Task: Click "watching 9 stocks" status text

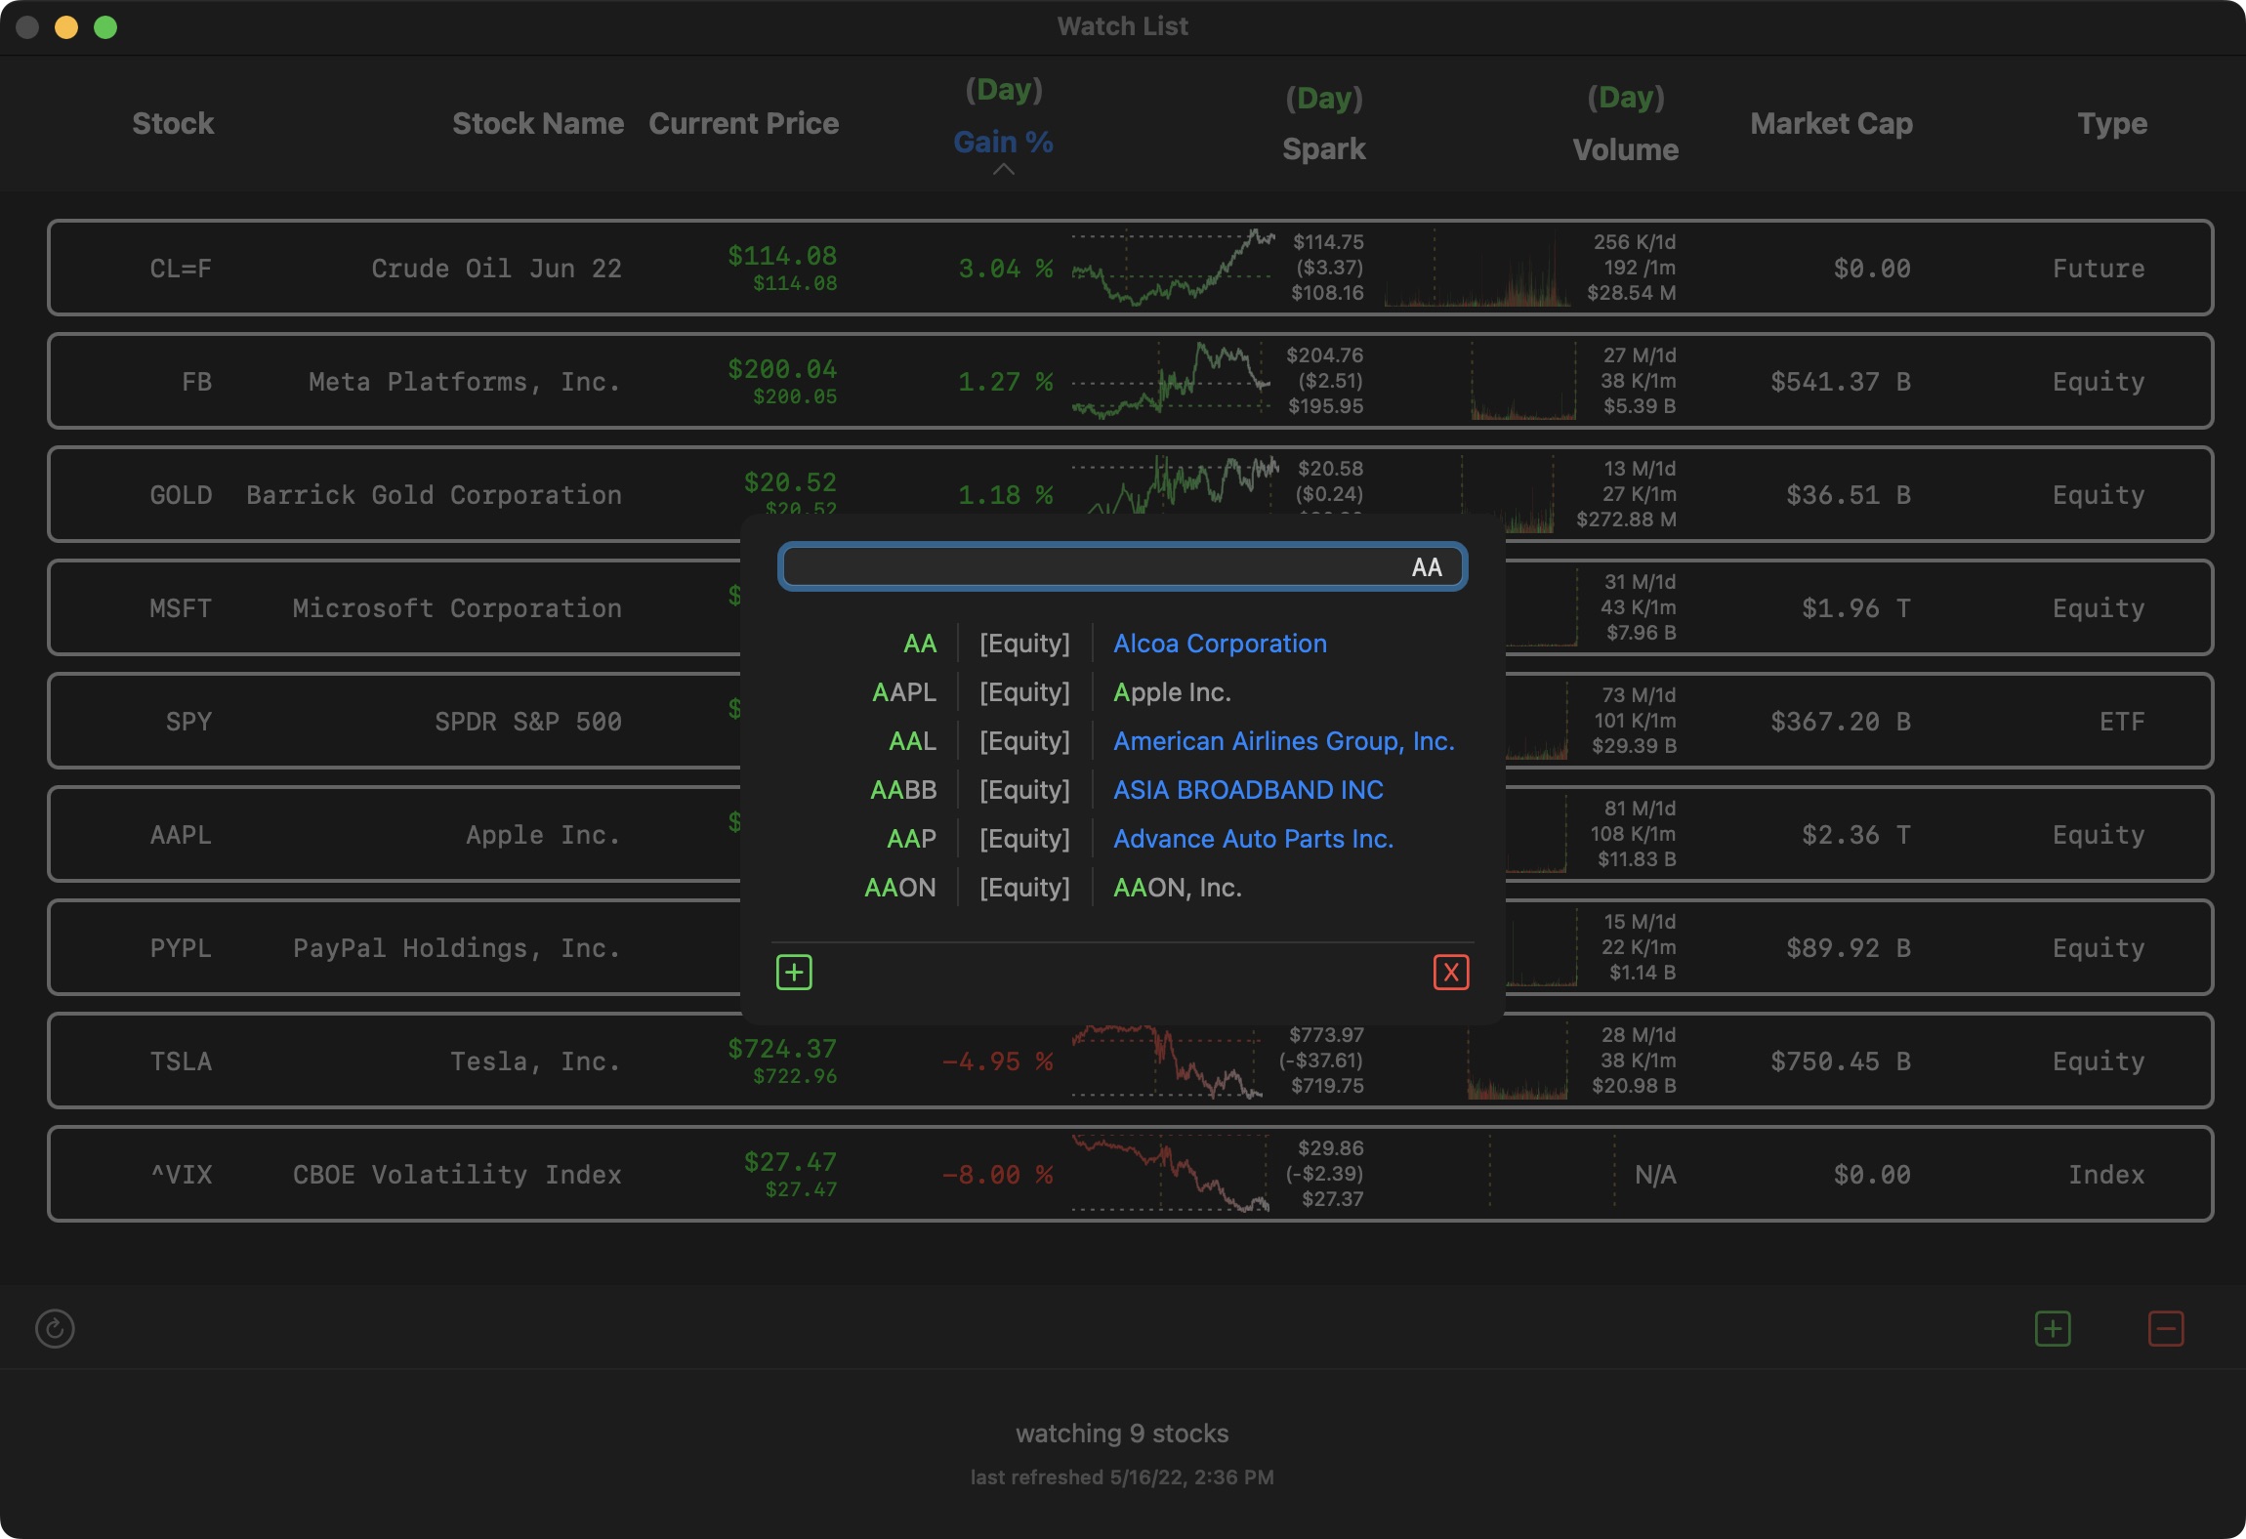Action: (1122, 1433)
